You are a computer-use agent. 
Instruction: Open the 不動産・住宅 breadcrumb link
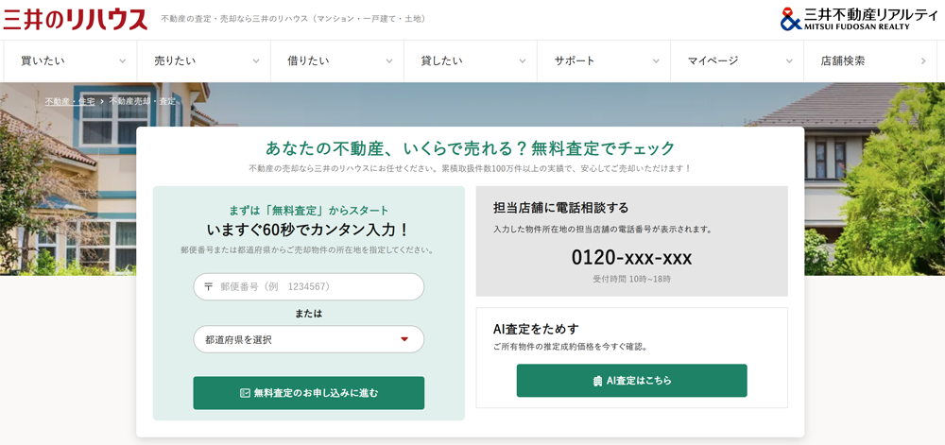click(69, 101)
